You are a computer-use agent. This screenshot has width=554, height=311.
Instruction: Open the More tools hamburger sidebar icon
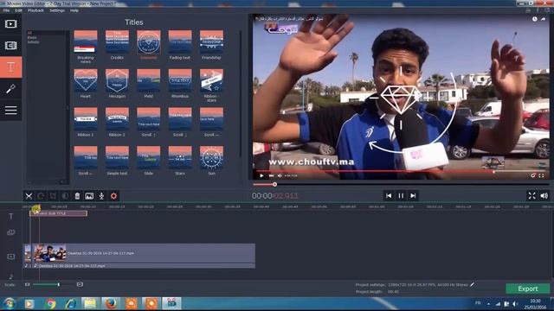coord(11,111)
